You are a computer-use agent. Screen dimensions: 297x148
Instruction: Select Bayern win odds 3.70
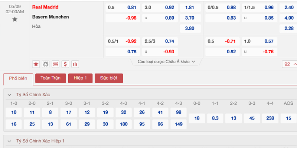pos(190,18)
